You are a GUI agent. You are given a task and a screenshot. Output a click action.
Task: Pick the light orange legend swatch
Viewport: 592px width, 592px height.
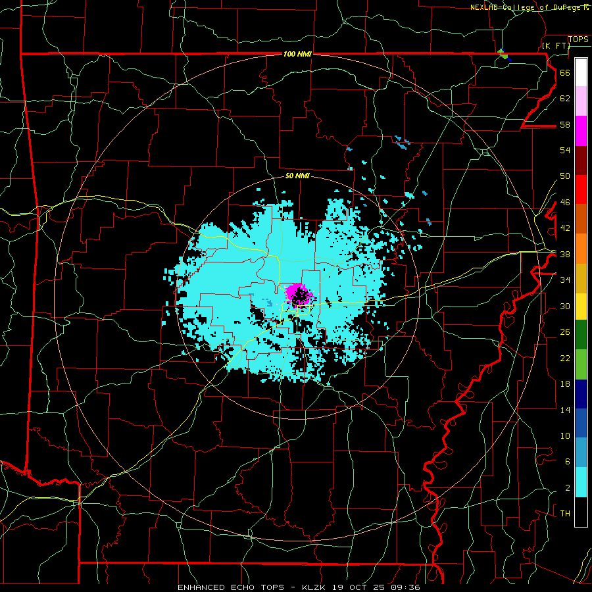coord(581,249)
